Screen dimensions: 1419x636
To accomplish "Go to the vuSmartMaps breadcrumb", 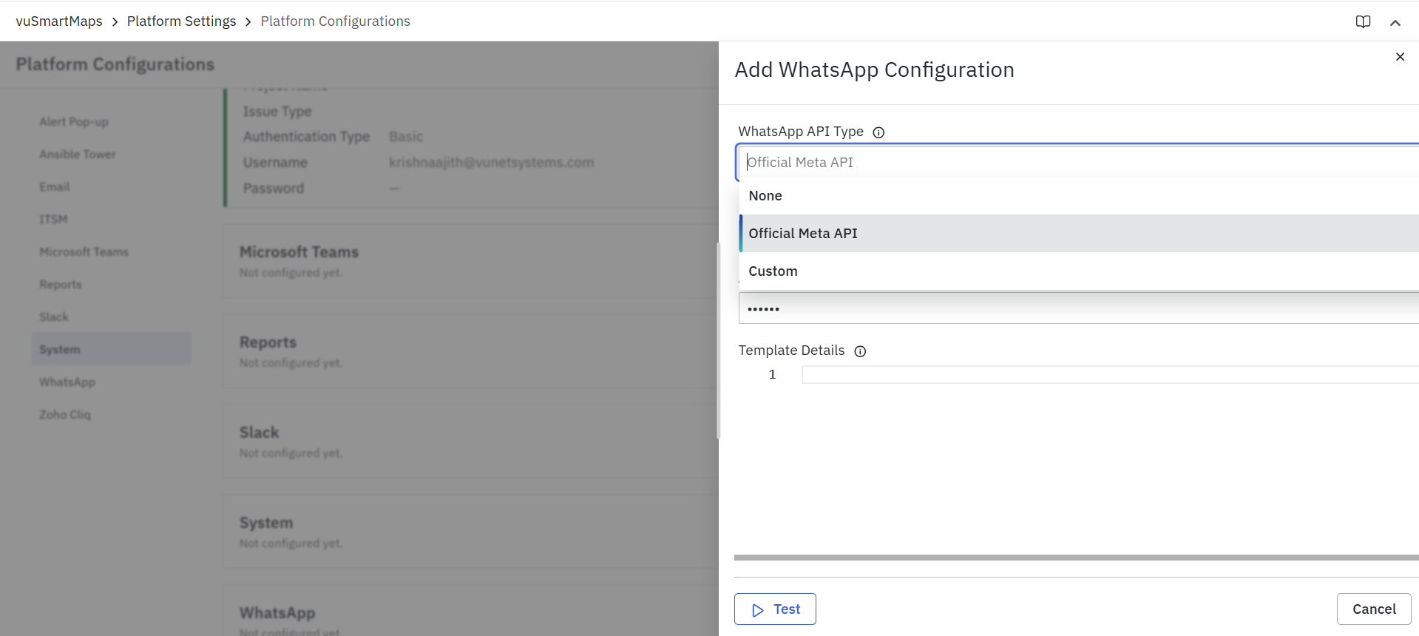I will (x=59, y=21).
